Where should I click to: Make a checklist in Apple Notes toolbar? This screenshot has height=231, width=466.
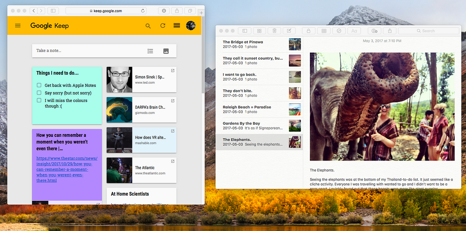(339, 31)
